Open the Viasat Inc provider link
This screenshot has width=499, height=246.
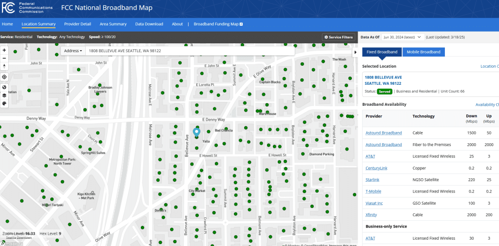[x=374, y=203]
